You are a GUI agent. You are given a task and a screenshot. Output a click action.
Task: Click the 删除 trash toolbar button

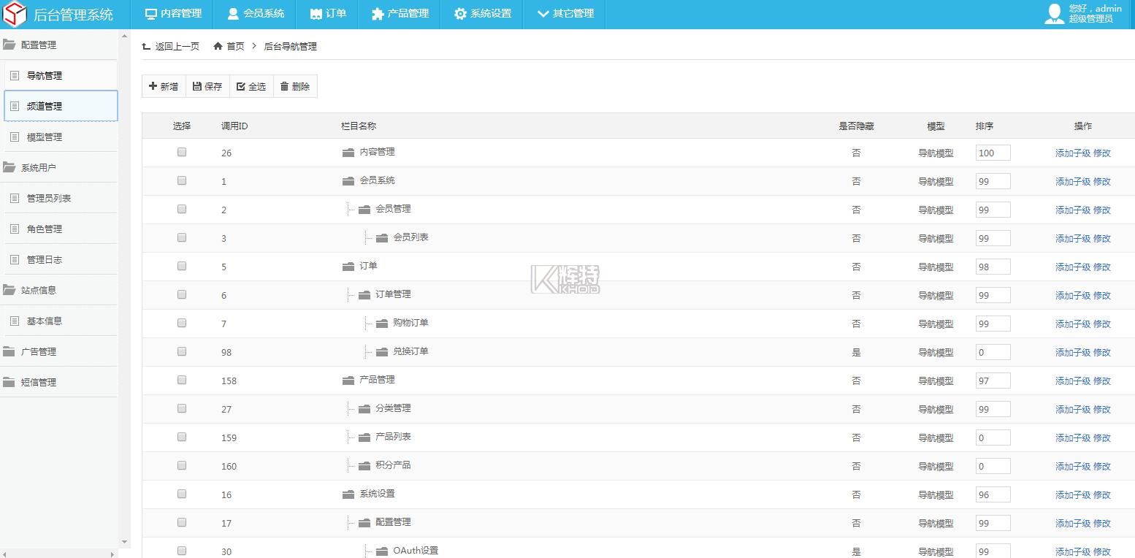[295, 86]
